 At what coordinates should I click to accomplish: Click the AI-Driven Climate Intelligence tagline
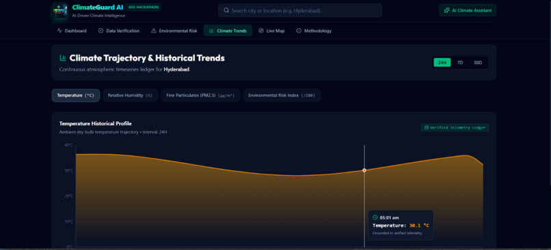pos(98,16)
